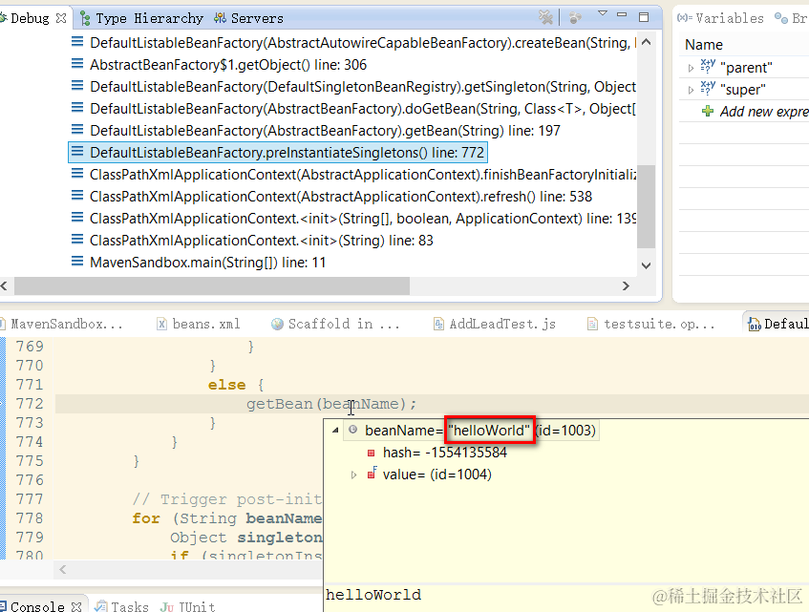Click helloWorld detail text in popup
The width and height of the screenshot is (809, 612).
[x=373, y=595]
